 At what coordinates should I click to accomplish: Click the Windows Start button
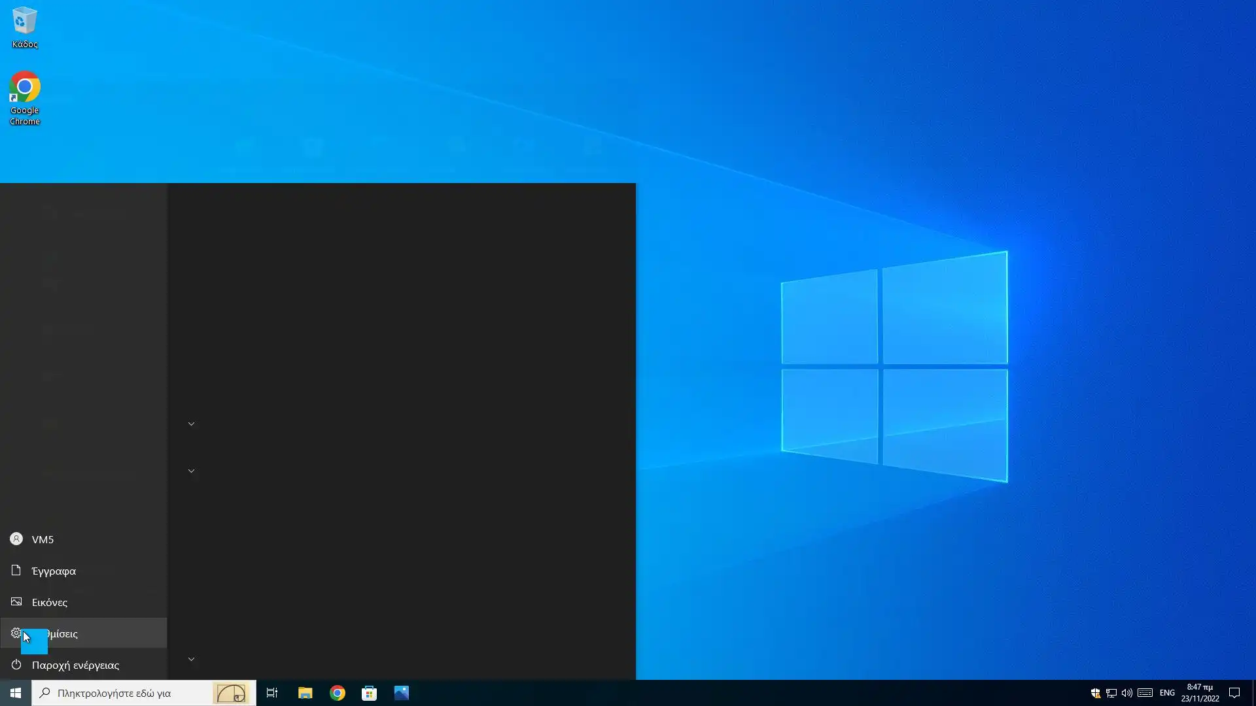point(16,693)
